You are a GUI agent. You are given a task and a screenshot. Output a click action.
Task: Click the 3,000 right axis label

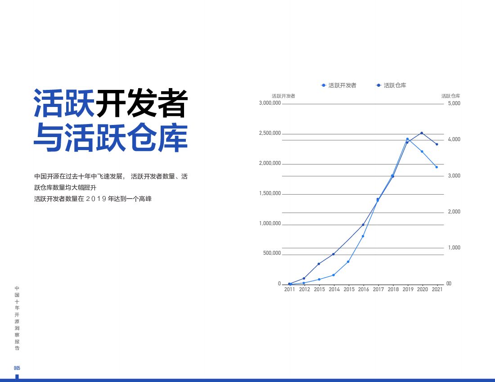(x=454, y=176)
